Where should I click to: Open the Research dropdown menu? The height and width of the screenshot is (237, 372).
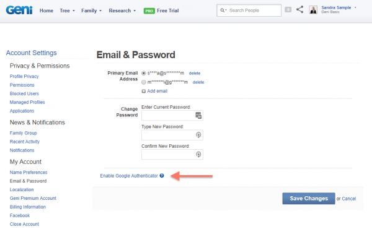122,11
